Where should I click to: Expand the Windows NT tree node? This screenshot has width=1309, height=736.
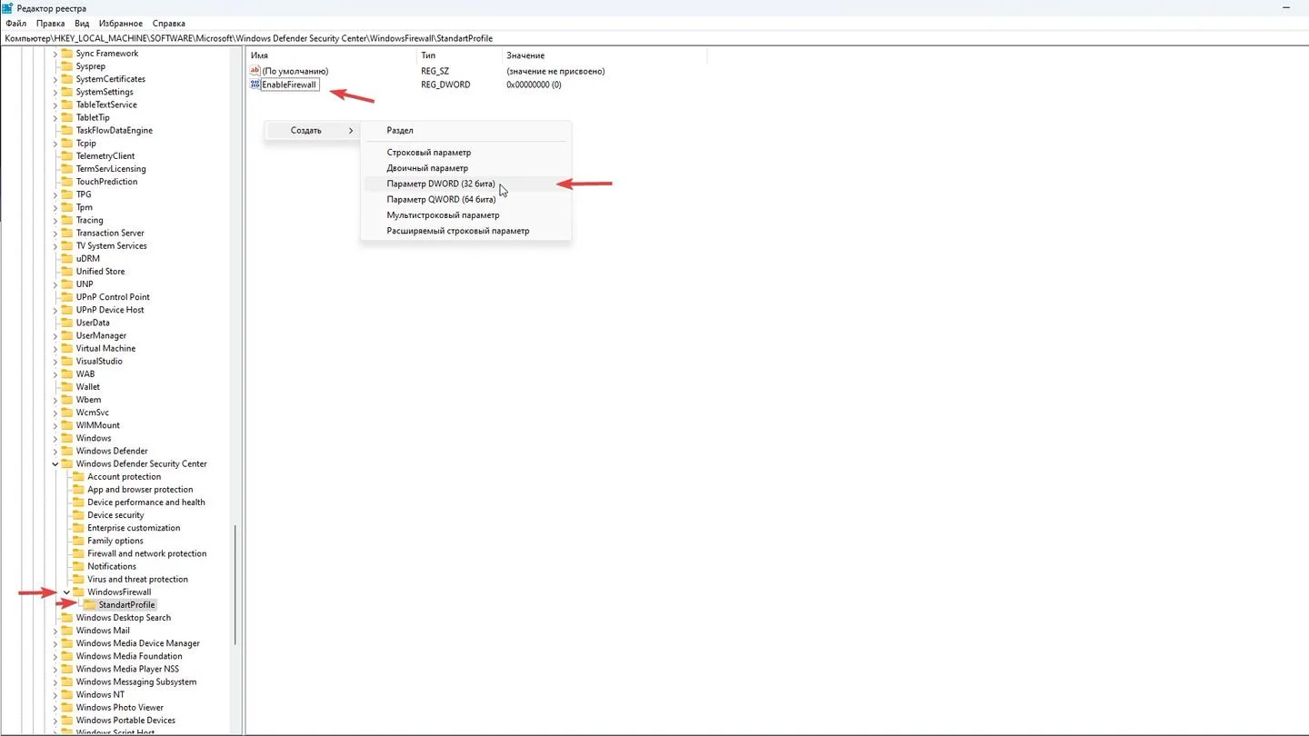click(55, 694)
